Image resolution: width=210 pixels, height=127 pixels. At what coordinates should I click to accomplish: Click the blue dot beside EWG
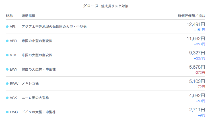pos(7,112)
